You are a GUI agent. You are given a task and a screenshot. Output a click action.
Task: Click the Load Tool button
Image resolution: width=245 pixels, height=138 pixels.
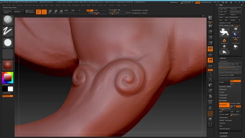point(224,9)
